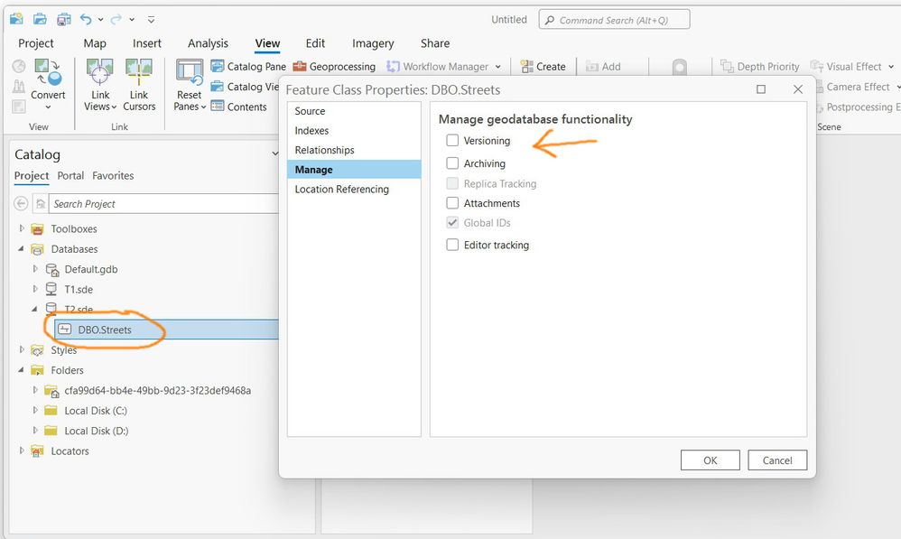Expand the T1.sde connection node
Image resolution: width=901 pixels, height=539 pixels.
35,289
